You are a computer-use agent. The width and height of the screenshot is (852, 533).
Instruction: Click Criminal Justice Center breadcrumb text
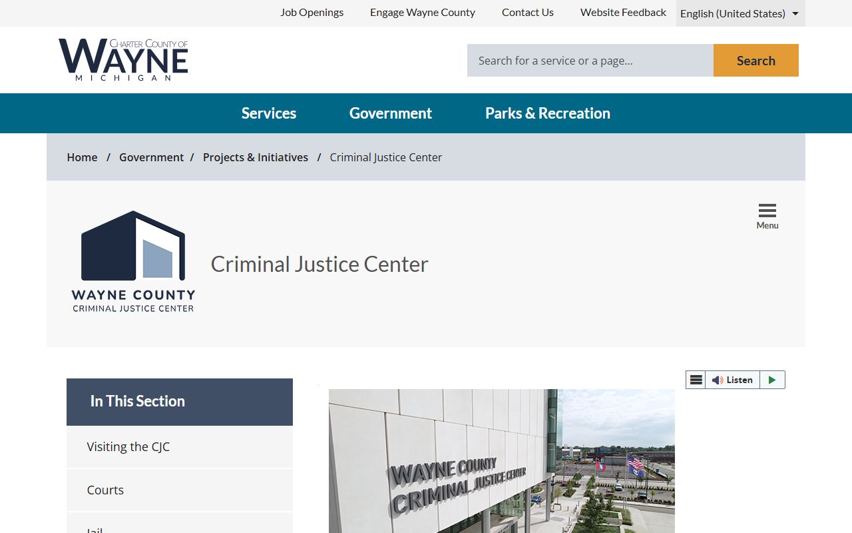tap(386, 157)
